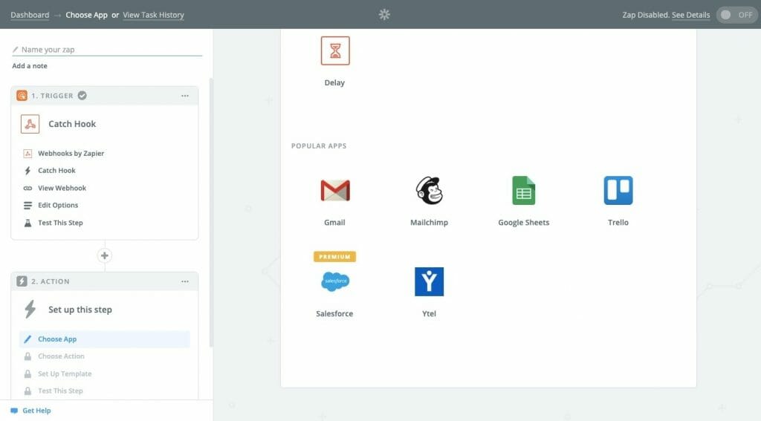Open the Trigger step options menu (three dots)
The image size is (761, 421).
pyautogui.click(x=185, y=96)
